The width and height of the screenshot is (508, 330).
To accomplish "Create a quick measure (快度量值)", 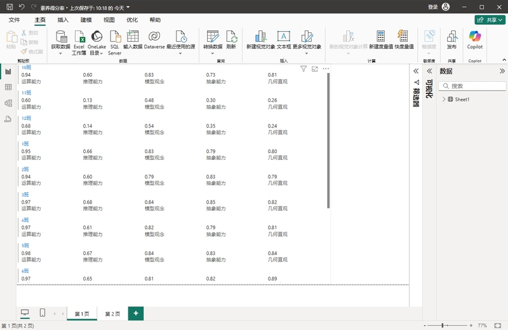I will (404, 39).
